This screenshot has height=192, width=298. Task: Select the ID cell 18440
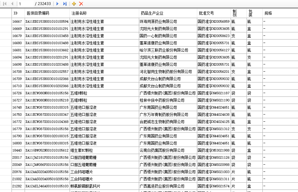[18, 151]
